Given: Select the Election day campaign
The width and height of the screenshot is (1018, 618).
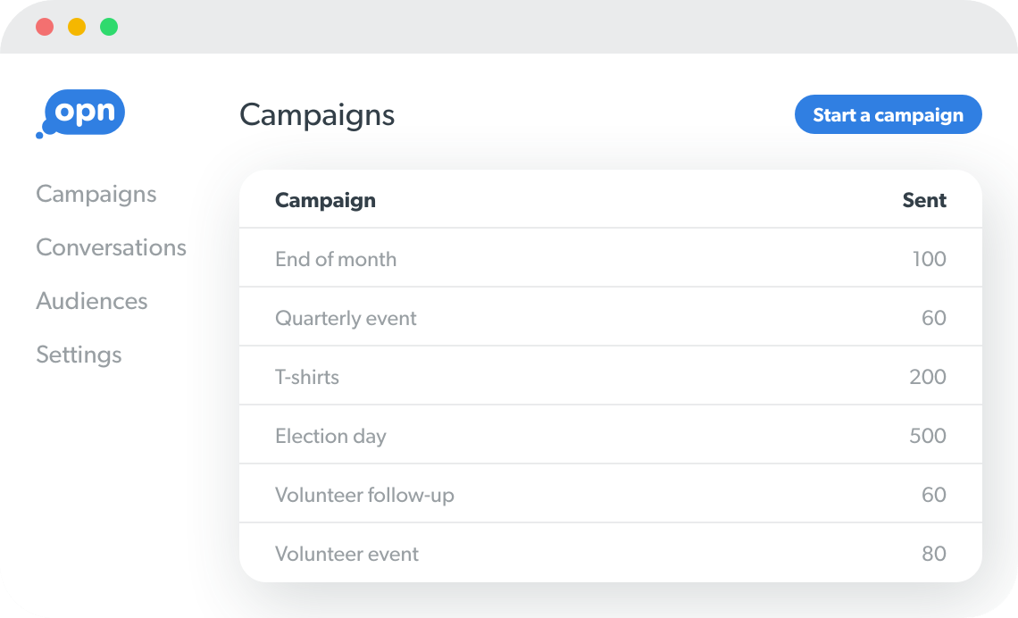Looking at the screenshot, I should [330, 436].
